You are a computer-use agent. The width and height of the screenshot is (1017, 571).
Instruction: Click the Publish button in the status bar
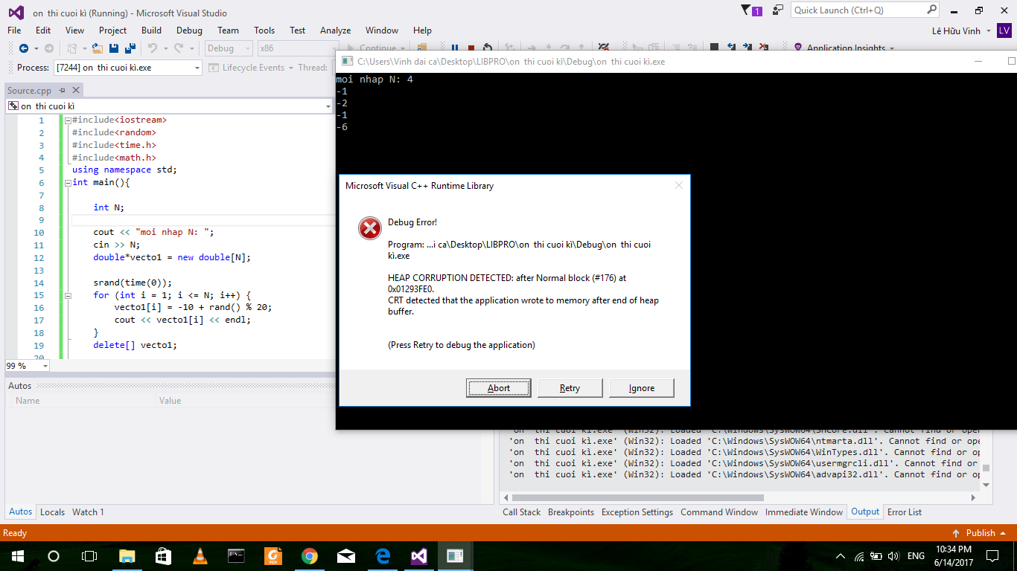pos(979,533)
